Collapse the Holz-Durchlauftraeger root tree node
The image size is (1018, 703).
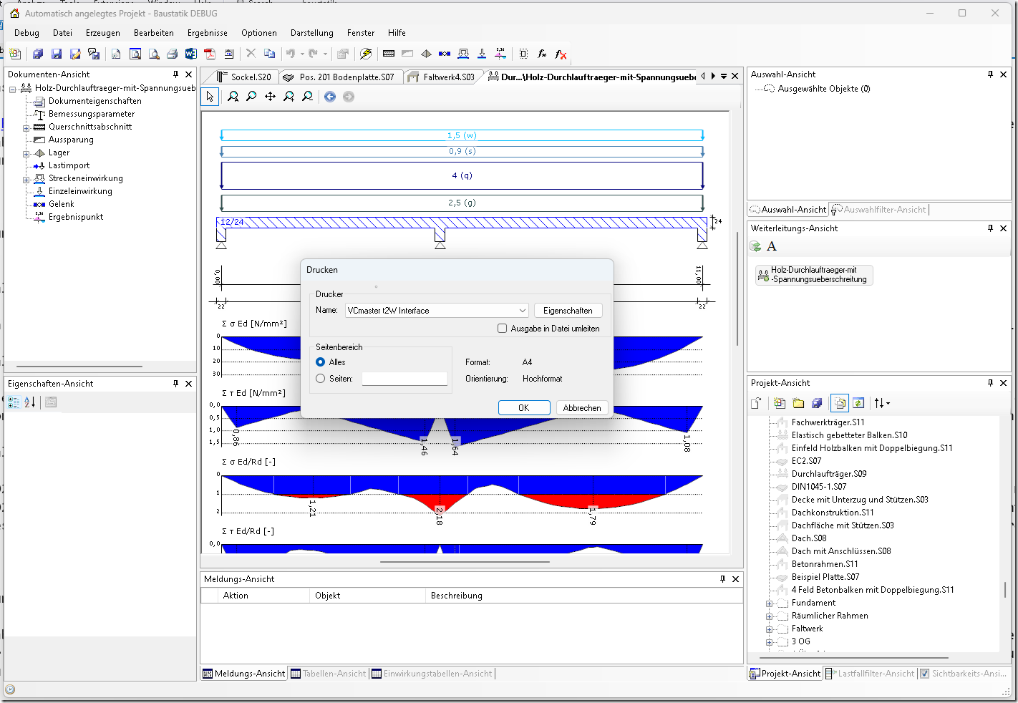click(13, 89)
